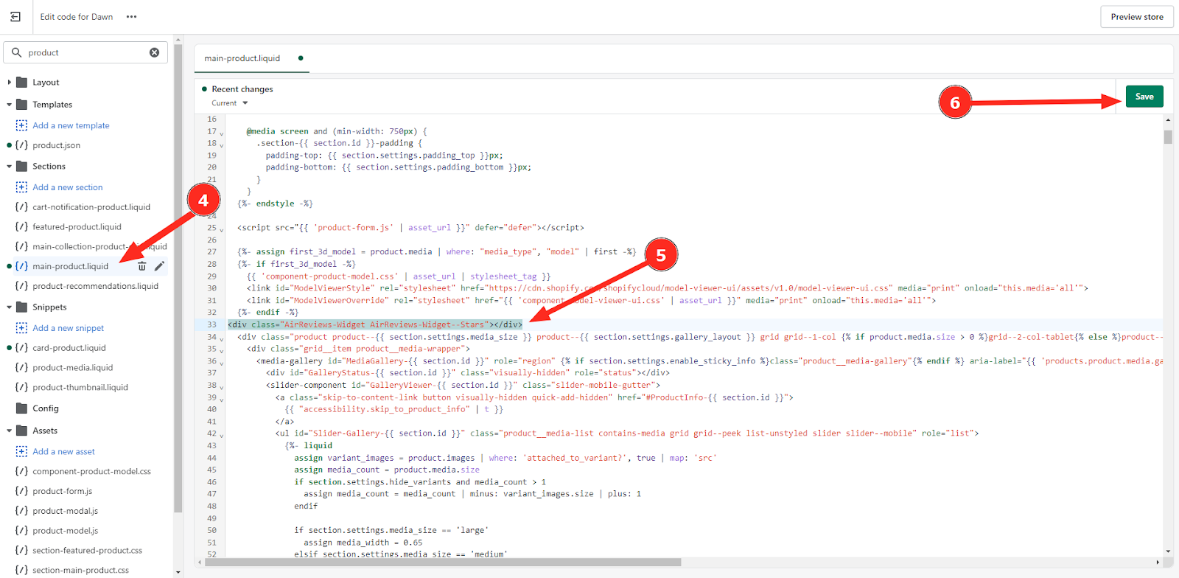Click the code icon of card-product.liquid
This screenshot has width=1179, height=578.
[21, 348]
